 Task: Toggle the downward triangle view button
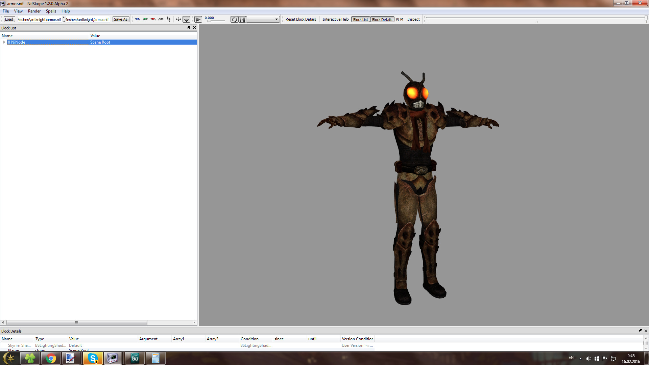pos(187,19)
